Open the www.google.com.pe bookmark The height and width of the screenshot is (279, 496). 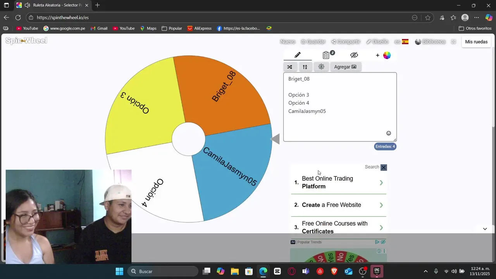[64, 28]
